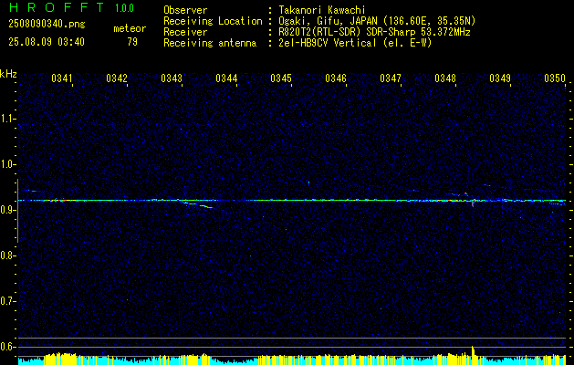Viewport: 574px width, 365px height.
Task: Click the 0348 time marker
Action: [445, 78]
